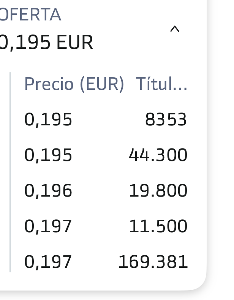Click empty card area below 169.381 row
The width and height of the screenshot is (234, 300).
click(x=104, y=281)
